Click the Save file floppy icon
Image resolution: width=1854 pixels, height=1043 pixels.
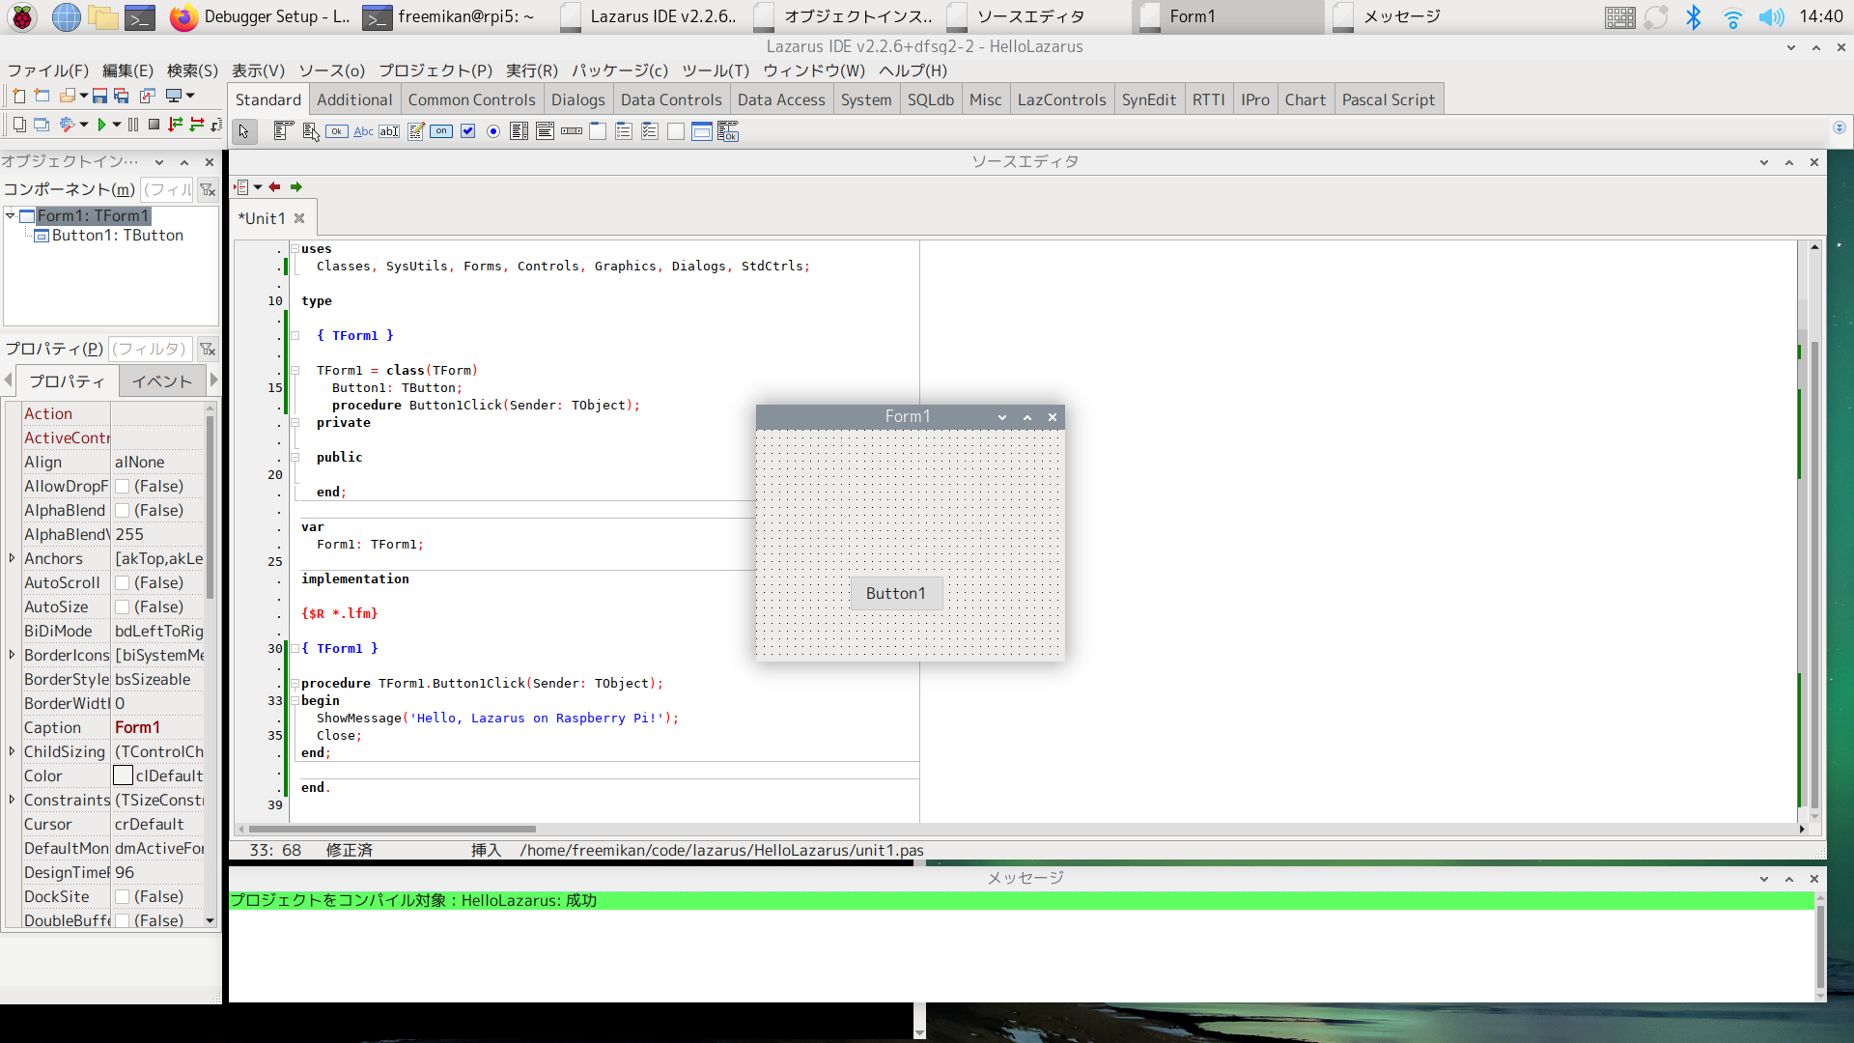pyautogui.click(x=99, y=96)
